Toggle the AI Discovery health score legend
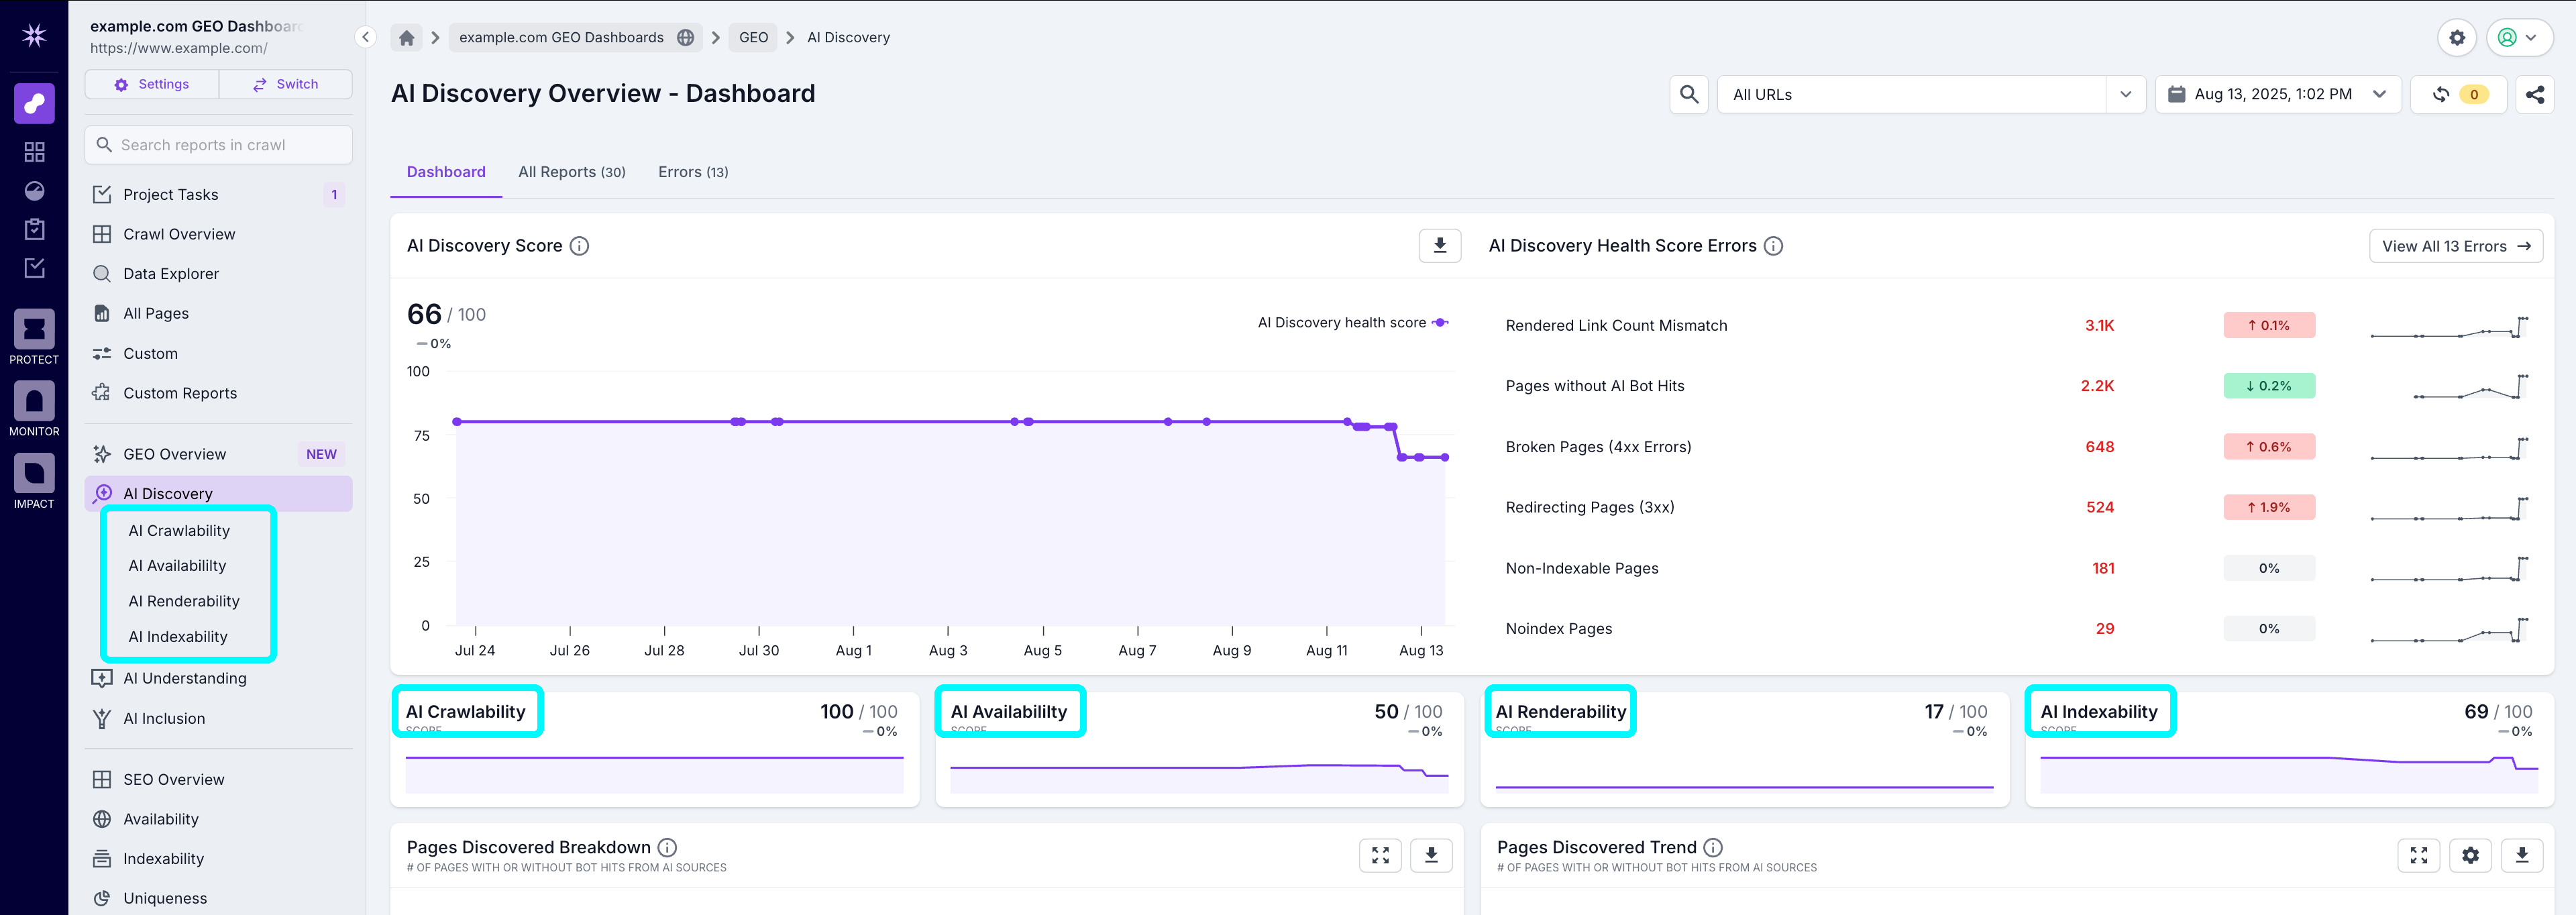2576x915 pixels. pyautogui.click(x=1354, y=322)
